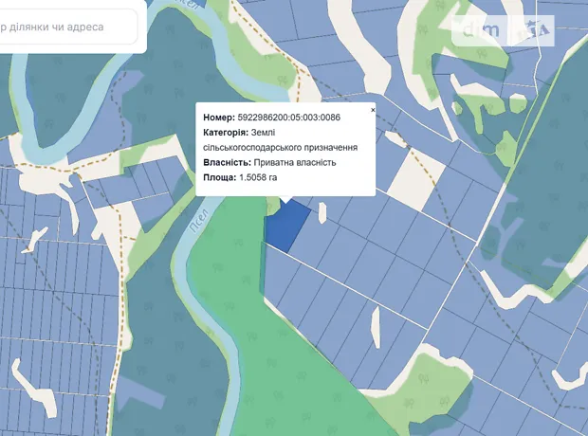Click the dark teal forest at the right edge
The height and width of the screenshot is (436, 588).
pos(560,171)
